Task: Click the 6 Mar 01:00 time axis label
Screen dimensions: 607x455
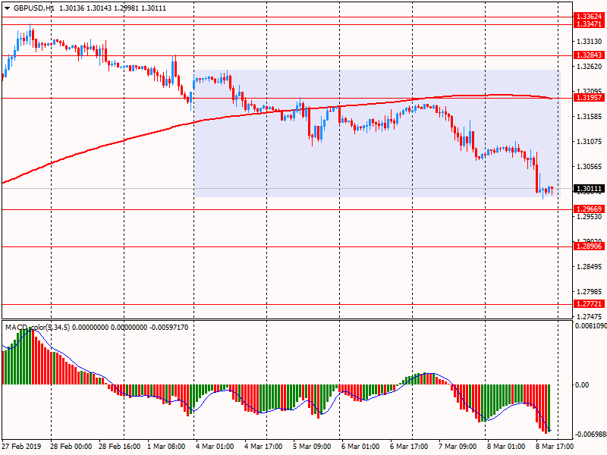Action: click(x=360, y=446)
